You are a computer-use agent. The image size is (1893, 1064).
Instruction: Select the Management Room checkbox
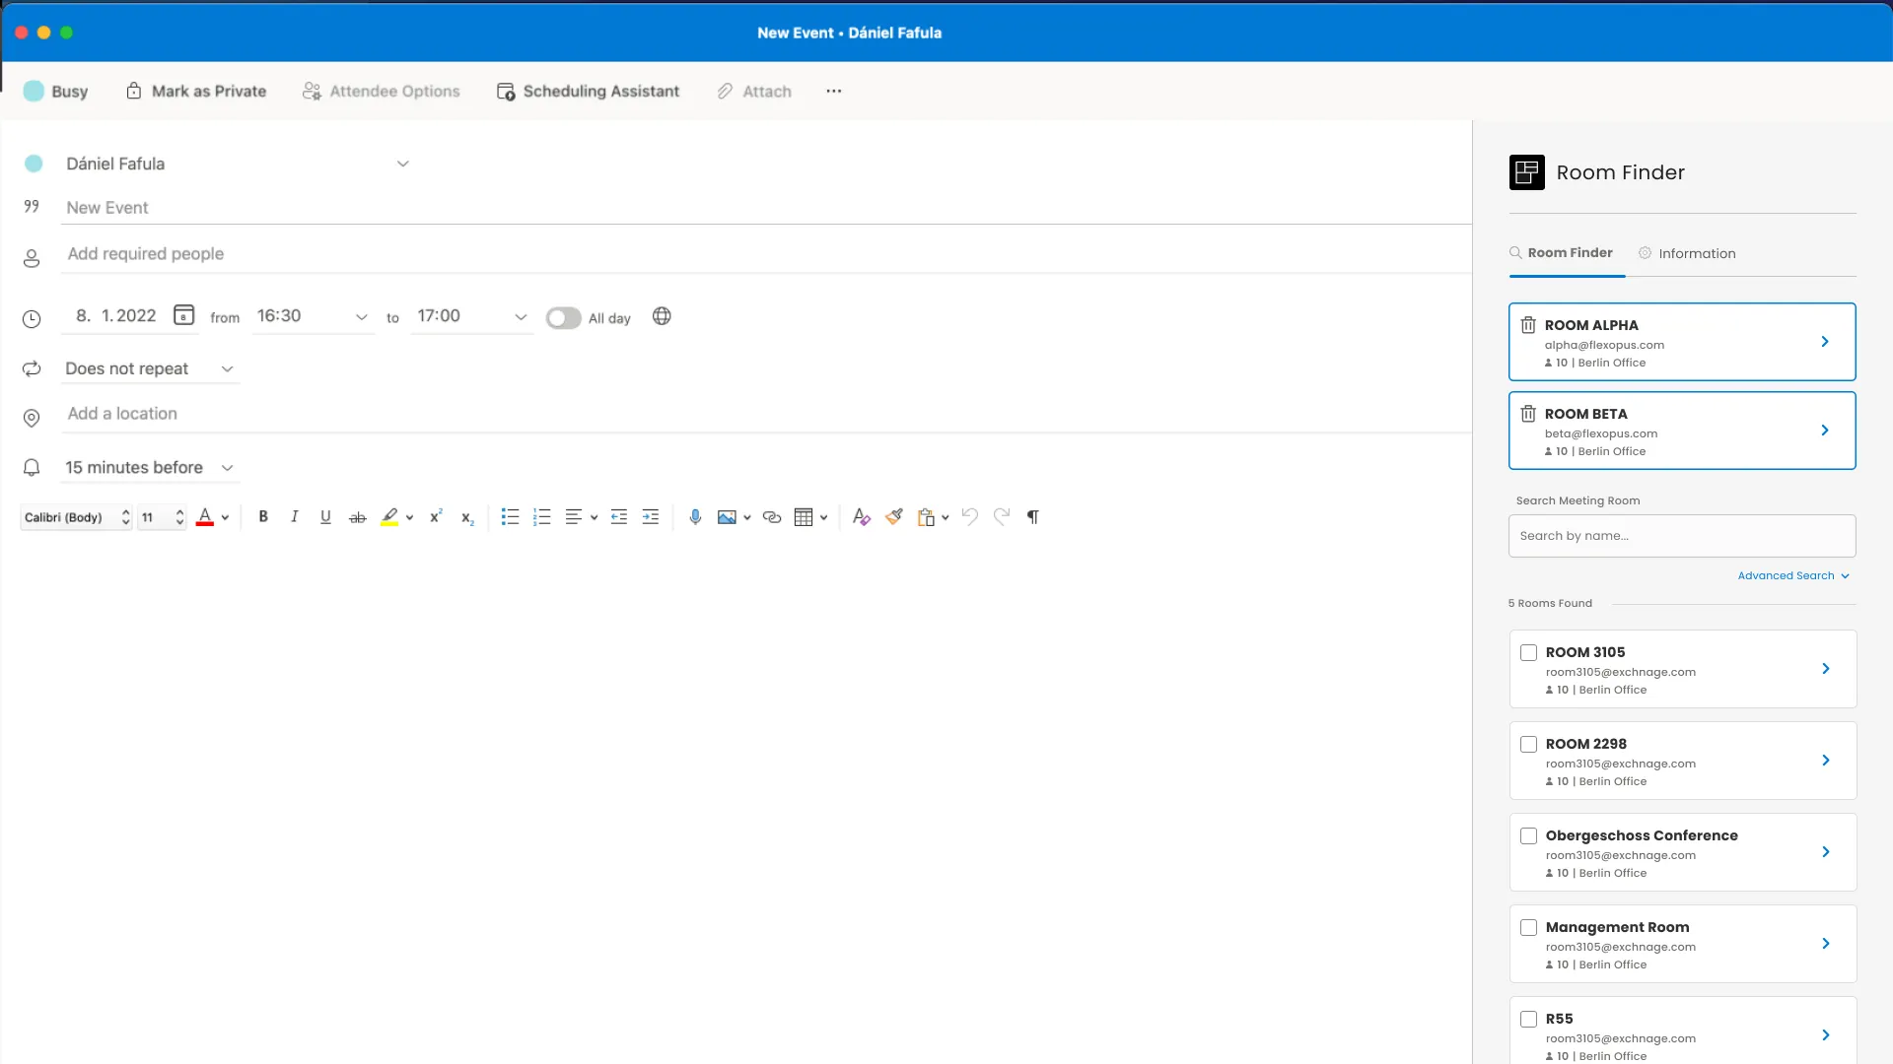click(x=1528, y=927)
